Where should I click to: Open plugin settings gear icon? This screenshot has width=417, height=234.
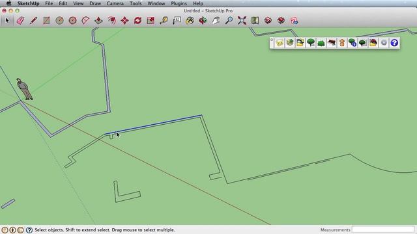384,43
